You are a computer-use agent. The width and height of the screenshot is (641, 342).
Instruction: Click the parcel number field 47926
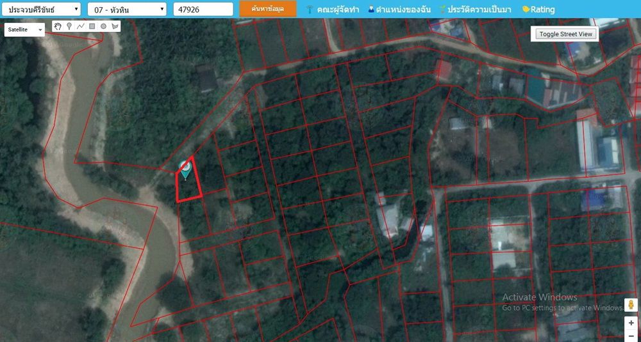pyautogui.click(x=203, y=10)
